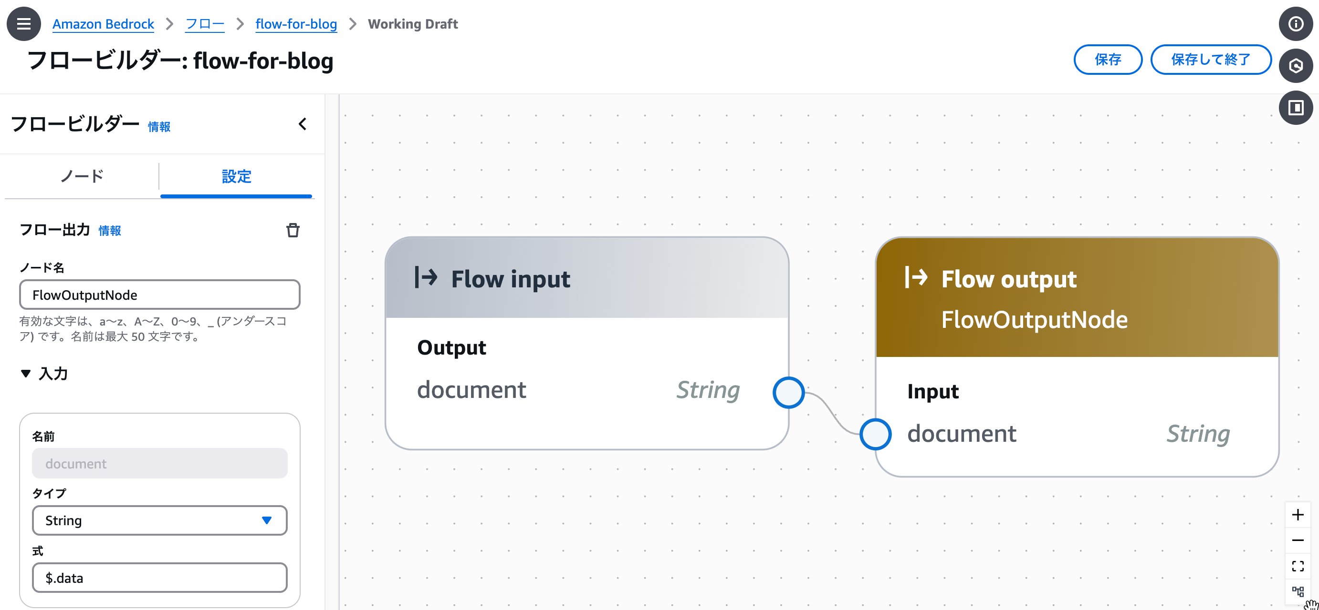Auto-arrange nodes with the layout icon

click(x=1298, y=591)
